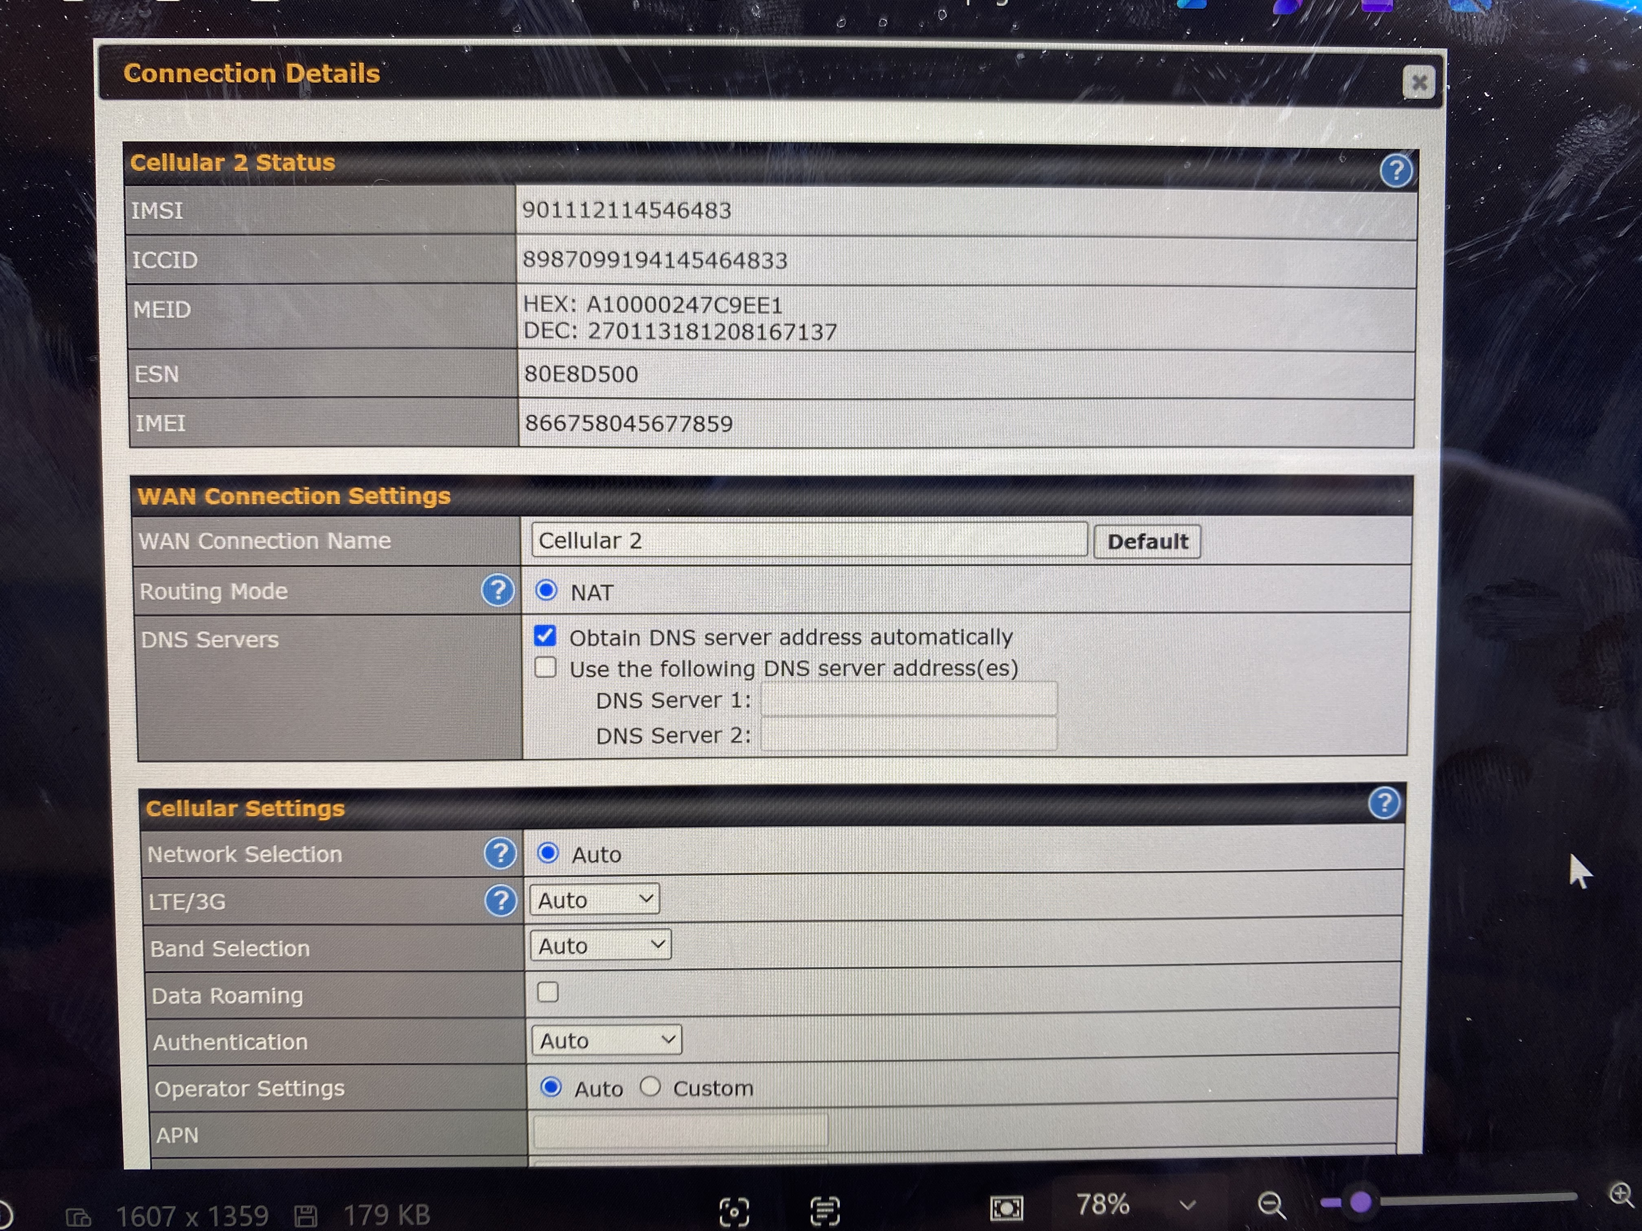Open Routing Mode help icon
Viewport: 1642px width, 1231px height.
[x=498, y=591]
